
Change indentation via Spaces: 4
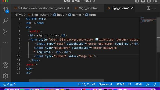(105, 84)
